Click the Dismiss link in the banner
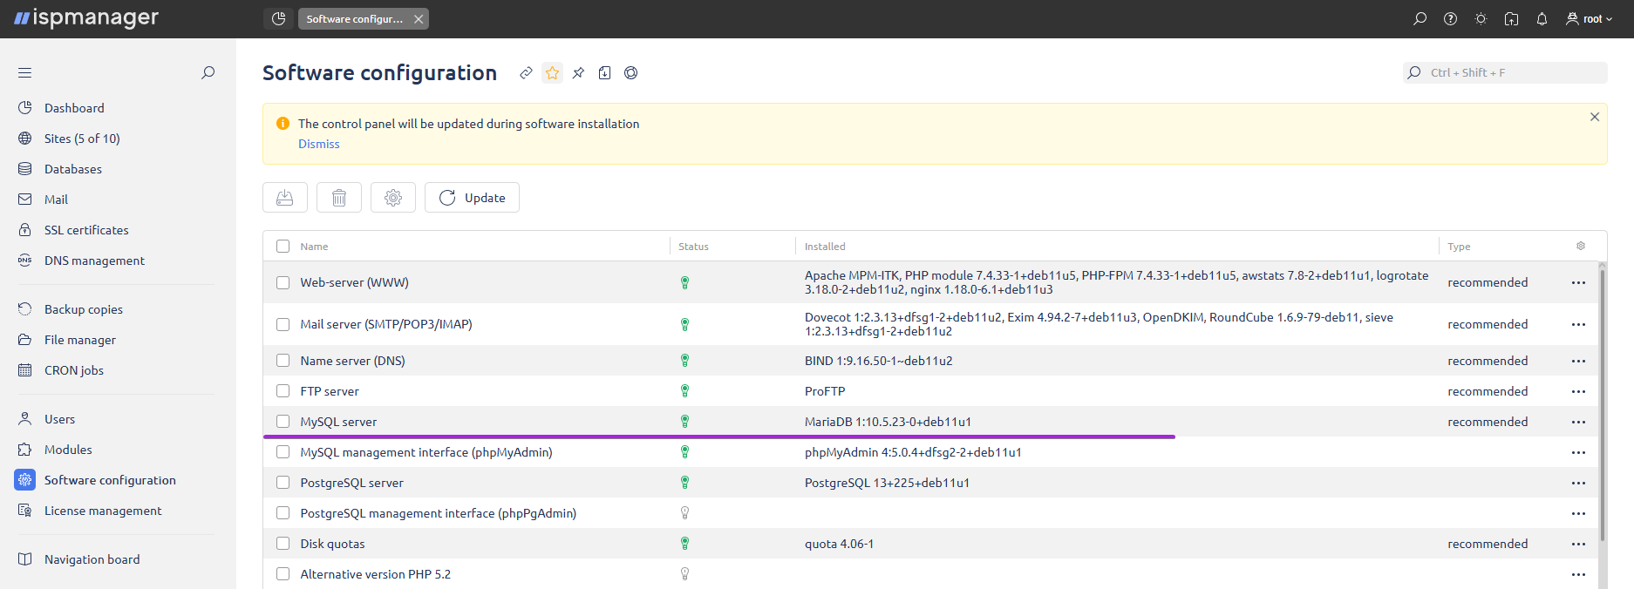 tap(319, 144)
